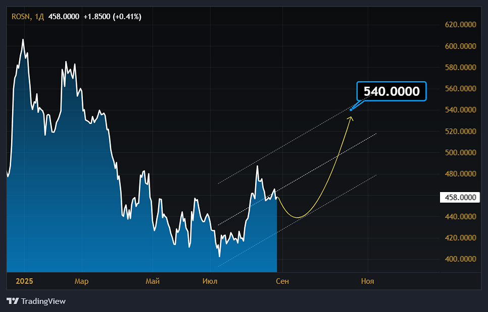Viewport: 488px width, 312px height.
Task: Click the ROSN ticker symbol label
Action: pyautogui.click(x=21, y=17)
